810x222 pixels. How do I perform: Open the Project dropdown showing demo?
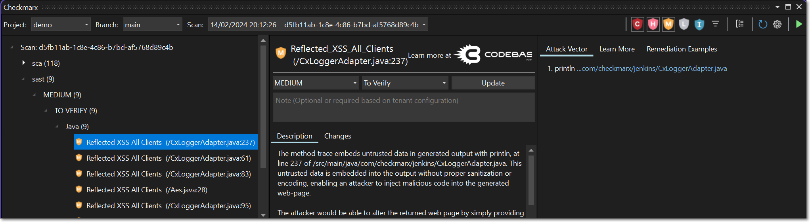(x=61, y=25)
